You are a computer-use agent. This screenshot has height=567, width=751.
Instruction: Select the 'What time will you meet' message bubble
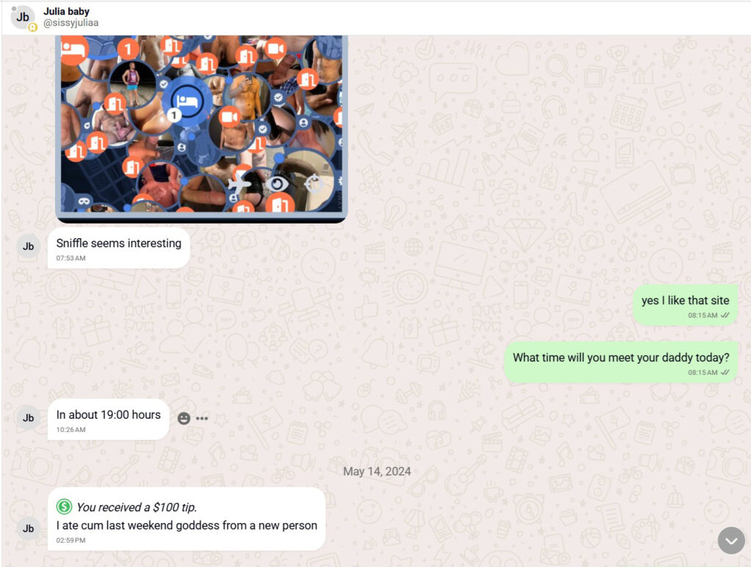[620, 362]
